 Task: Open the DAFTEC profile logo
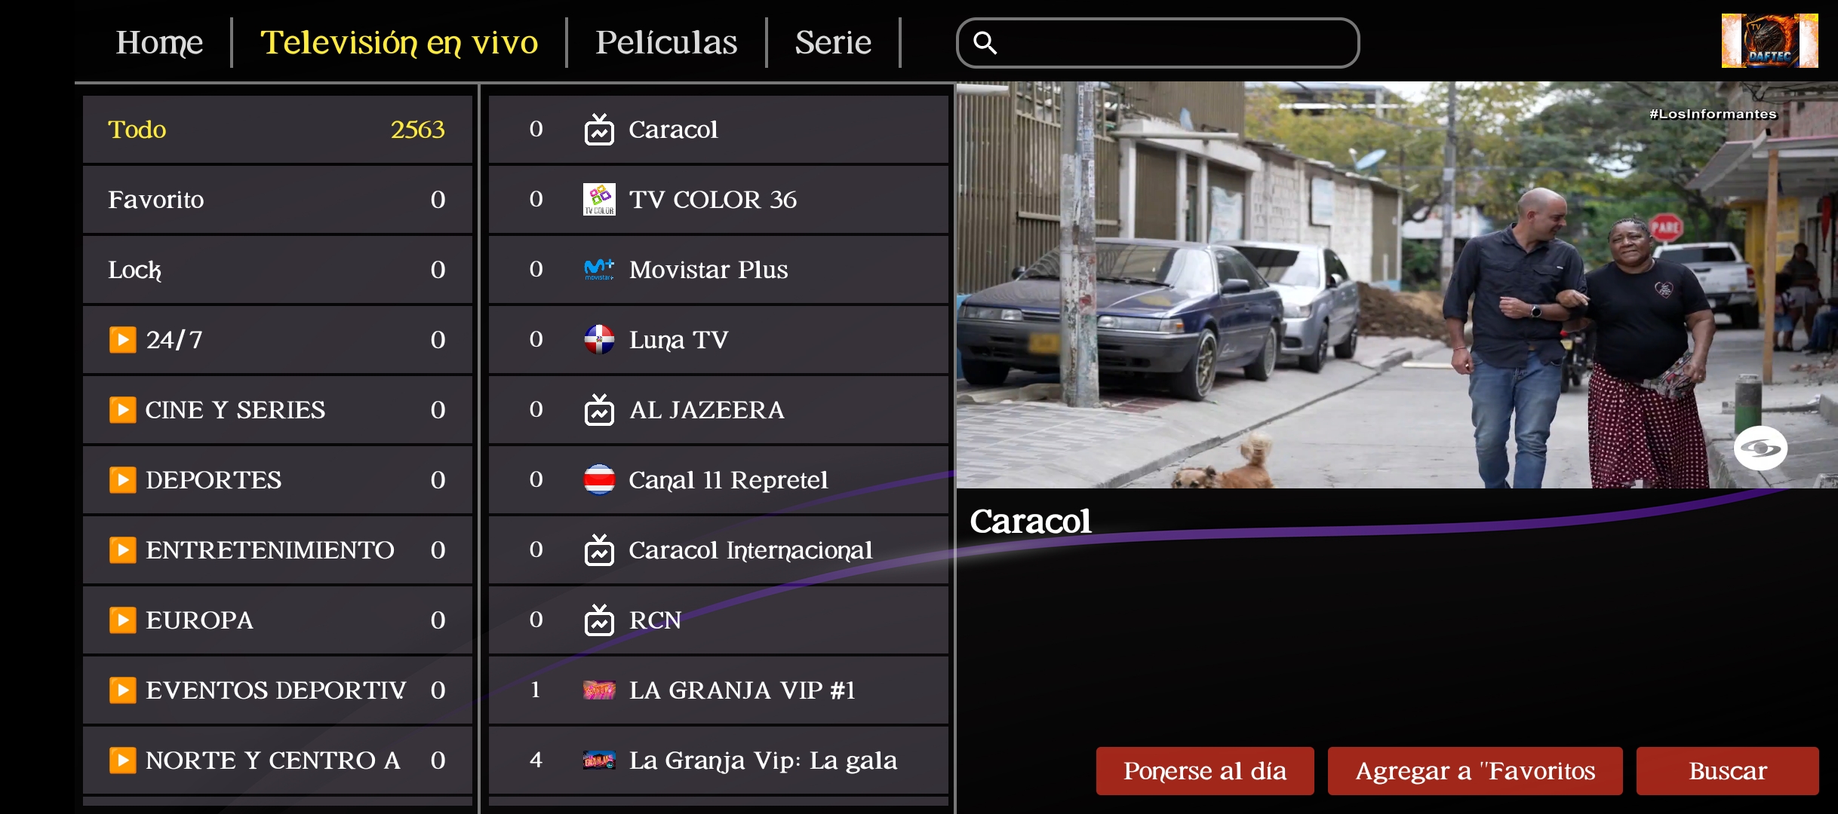click(1769, 41)
